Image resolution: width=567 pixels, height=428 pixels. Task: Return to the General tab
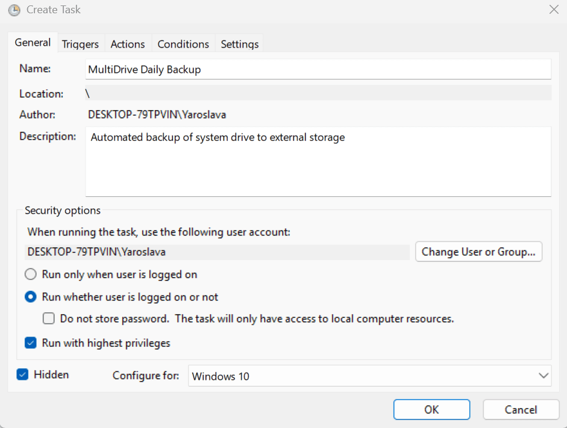pyautogui.click(x=33, y=42)
